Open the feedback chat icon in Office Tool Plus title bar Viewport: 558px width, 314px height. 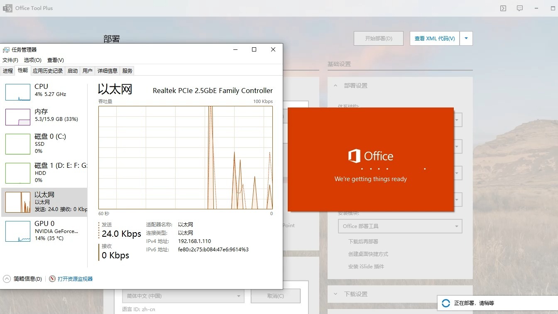[520, 8]
